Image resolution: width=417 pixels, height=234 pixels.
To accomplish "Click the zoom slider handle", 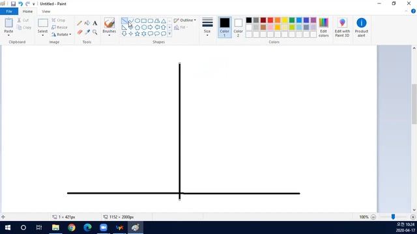I will click(x=393, y=216).
